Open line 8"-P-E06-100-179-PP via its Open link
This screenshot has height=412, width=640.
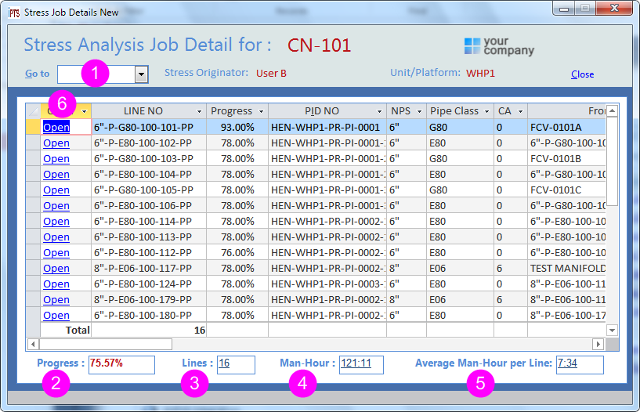coord(56,300)
